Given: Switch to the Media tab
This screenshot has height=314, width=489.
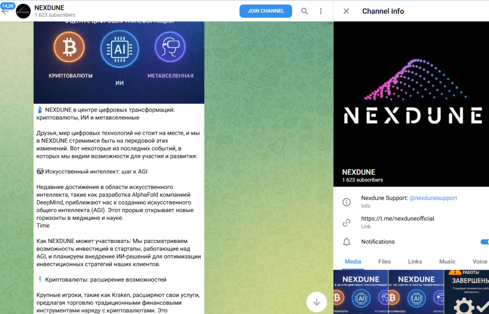Looking at the screenshot, I should [353, 262].
